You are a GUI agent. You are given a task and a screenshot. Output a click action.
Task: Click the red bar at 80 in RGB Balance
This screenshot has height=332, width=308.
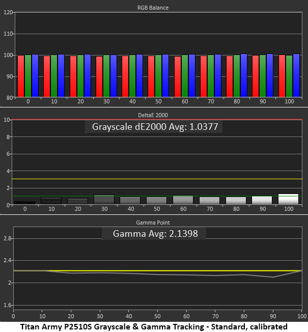[230, 76]
